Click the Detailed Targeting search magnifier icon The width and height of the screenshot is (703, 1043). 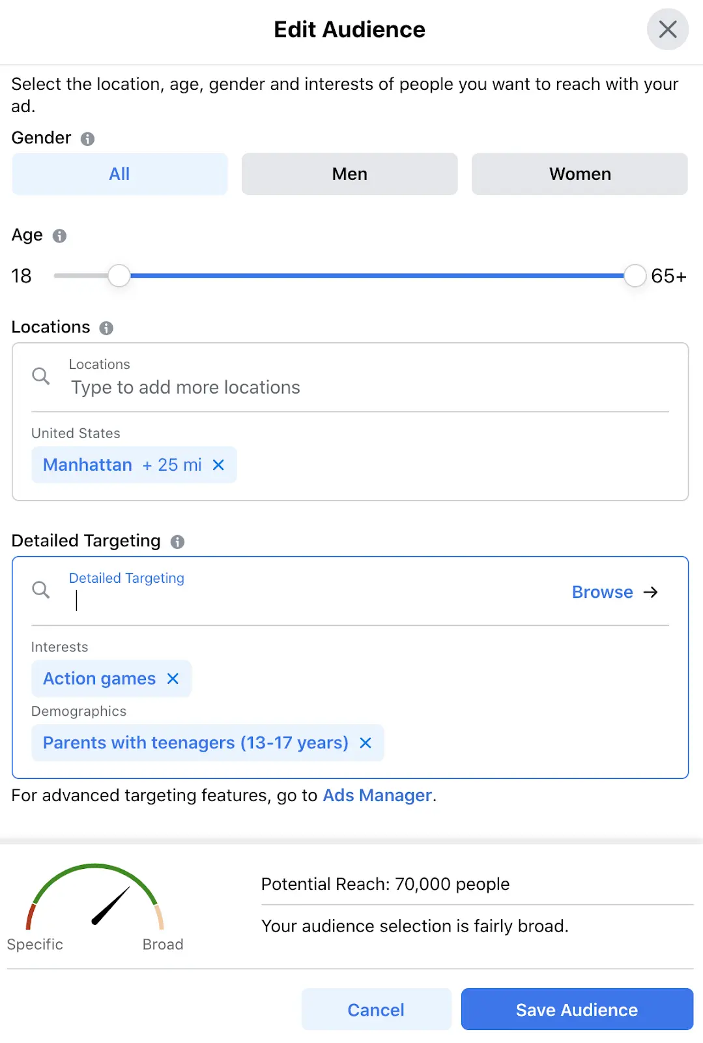pyautogui.click(x=41, y=590)
